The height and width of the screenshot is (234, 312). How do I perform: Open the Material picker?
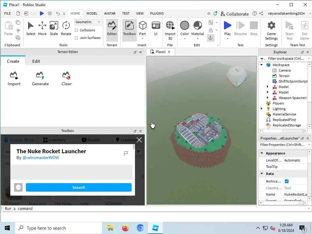(x=197, y=29)
